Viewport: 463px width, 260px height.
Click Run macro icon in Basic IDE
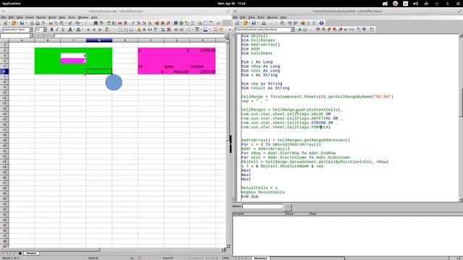[x=305, y=30]
